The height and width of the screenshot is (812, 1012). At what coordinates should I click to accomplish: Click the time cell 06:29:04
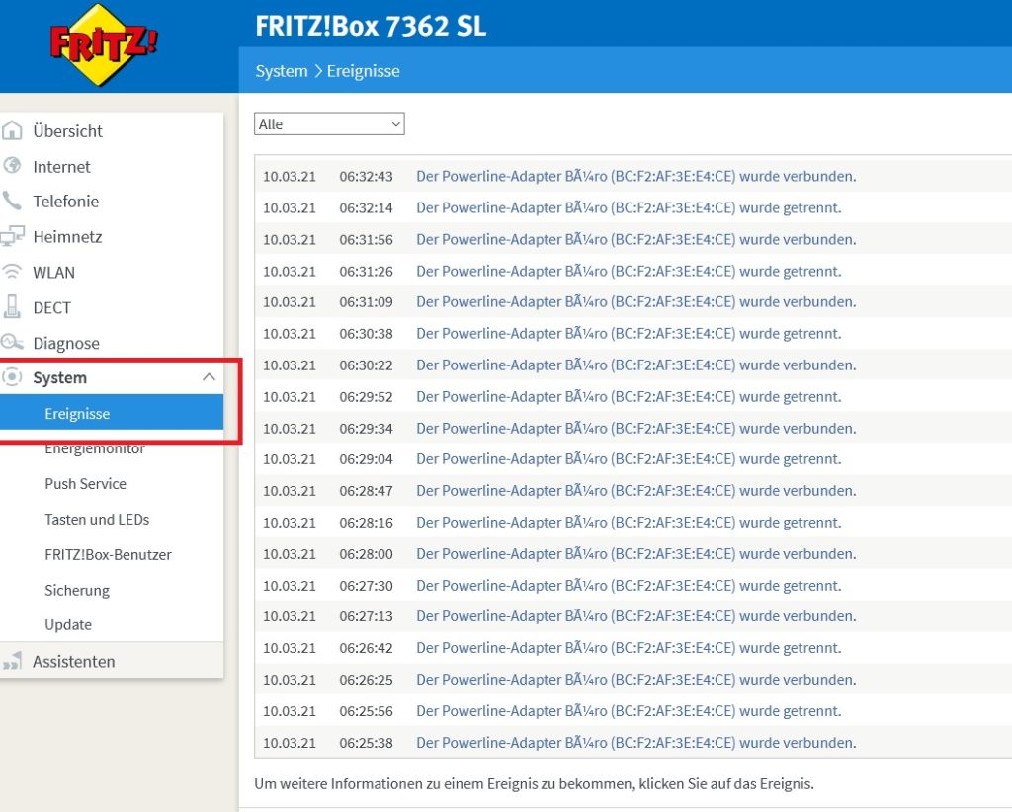(366, 459)
